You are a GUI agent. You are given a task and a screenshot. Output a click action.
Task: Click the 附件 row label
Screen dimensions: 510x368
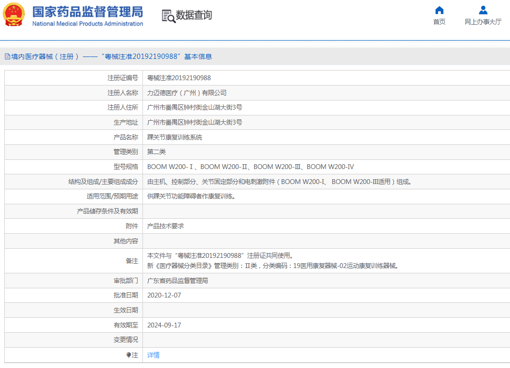tap(132, 226)
